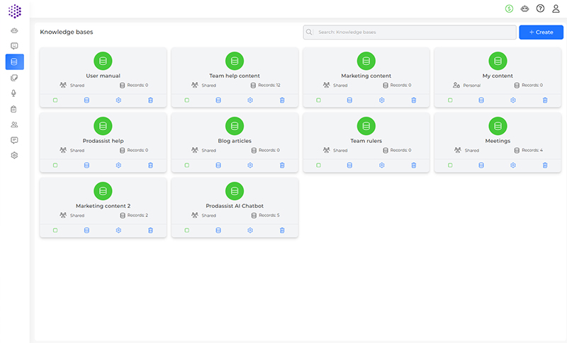Delete the Team help content knowledge base

(x=282, y=100)
